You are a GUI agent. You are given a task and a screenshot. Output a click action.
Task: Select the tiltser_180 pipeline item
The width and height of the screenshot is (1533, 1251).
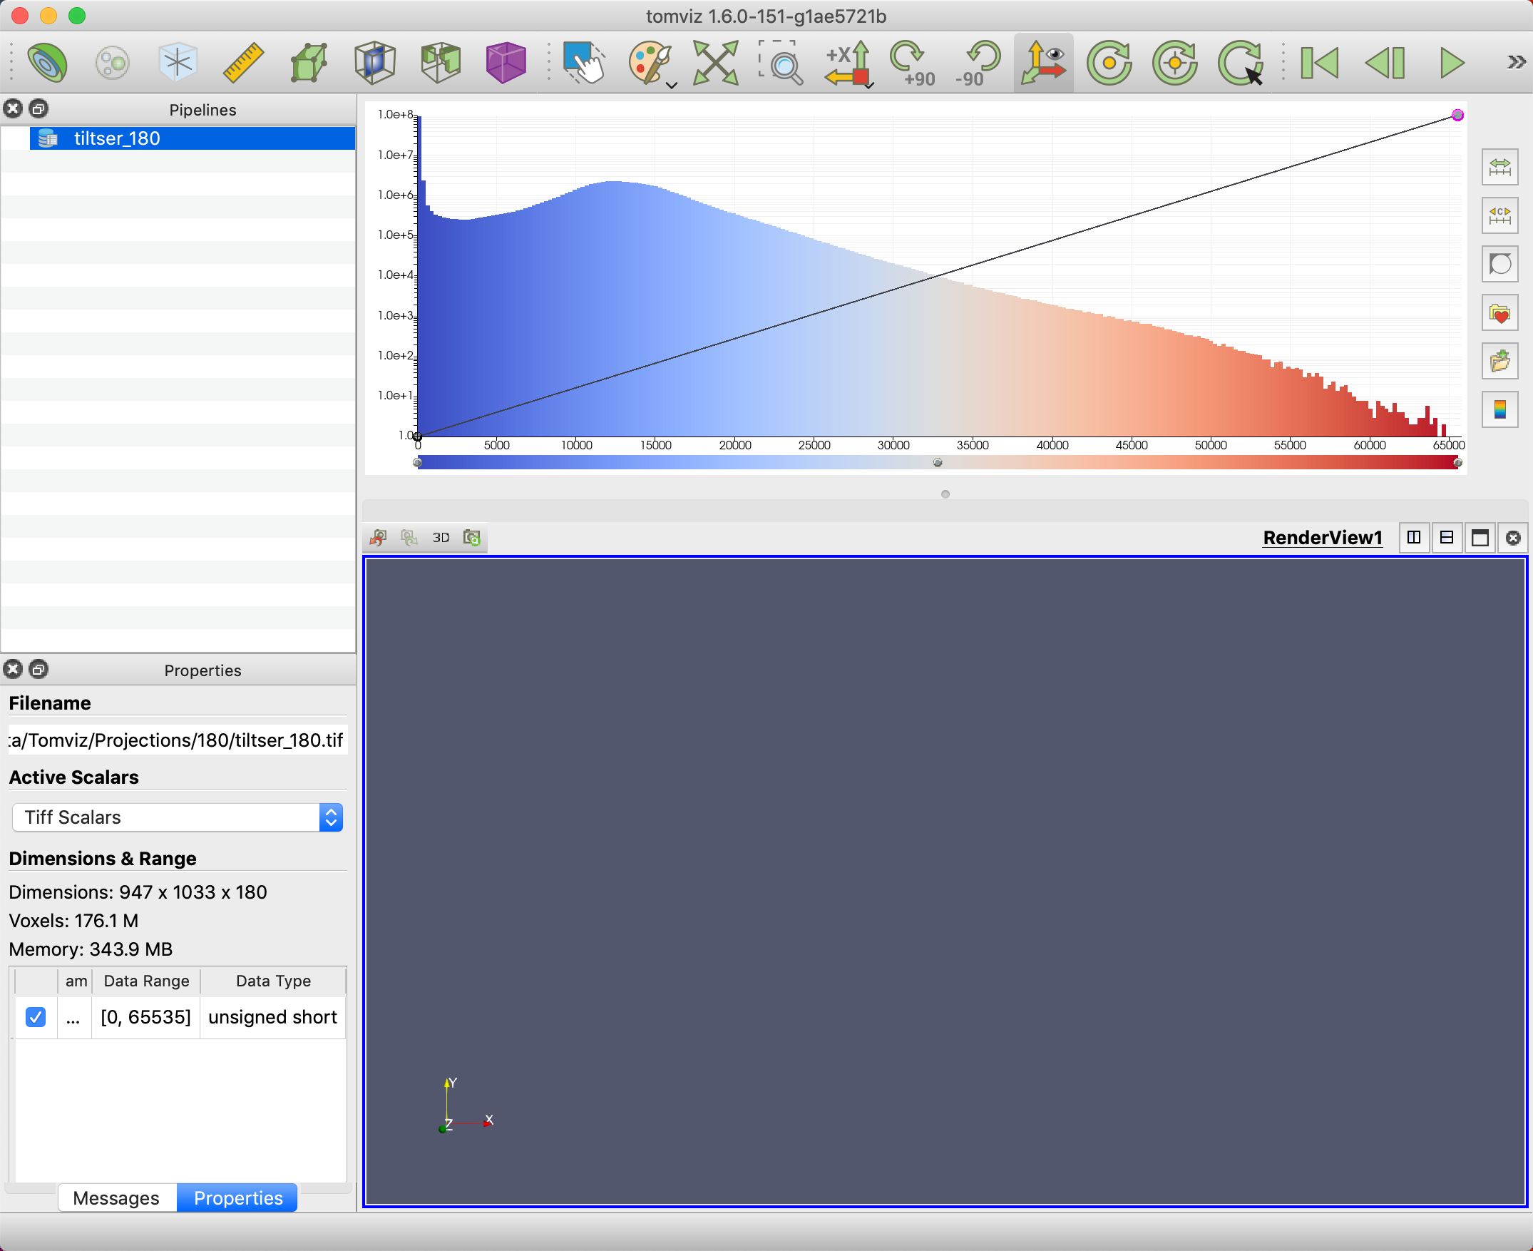[117, 138]
